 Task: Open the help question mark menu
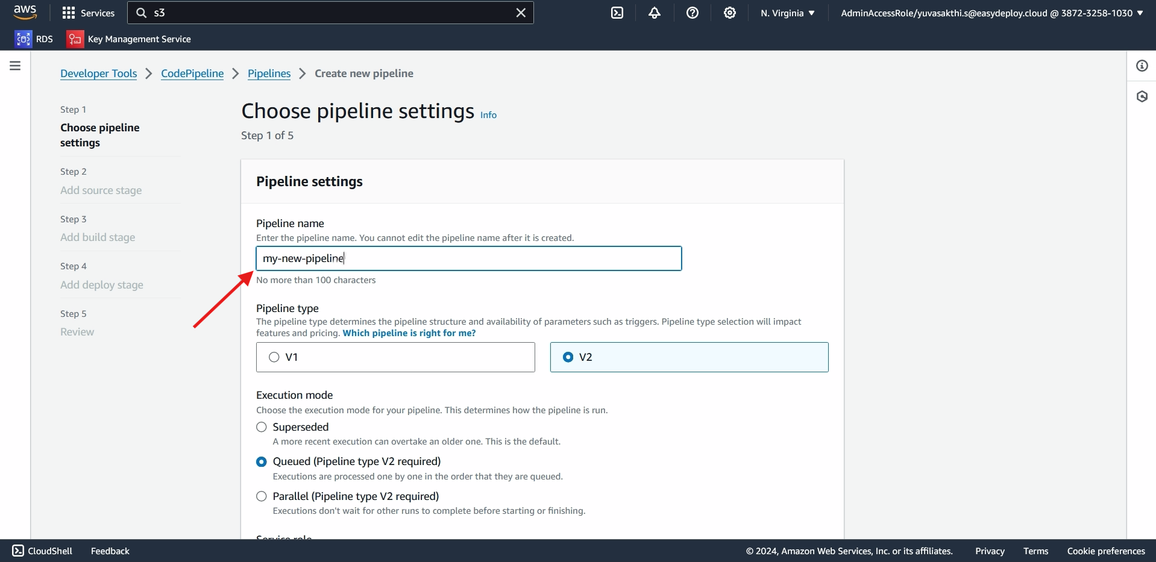[x=693, y=13]
